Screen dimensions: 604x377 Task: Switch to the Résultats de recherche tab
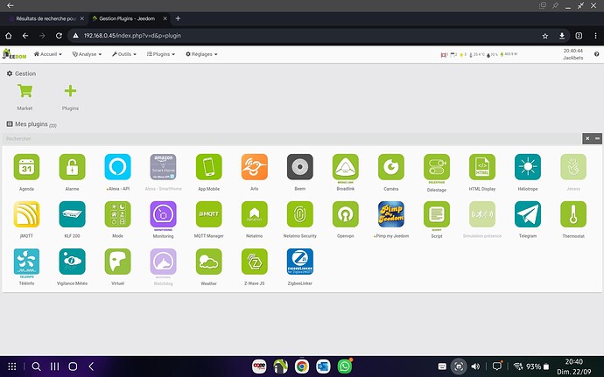[46, 18]
